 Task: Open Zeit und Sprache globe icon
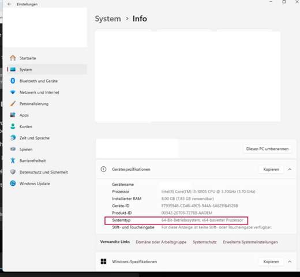click(x=13, y=138)
